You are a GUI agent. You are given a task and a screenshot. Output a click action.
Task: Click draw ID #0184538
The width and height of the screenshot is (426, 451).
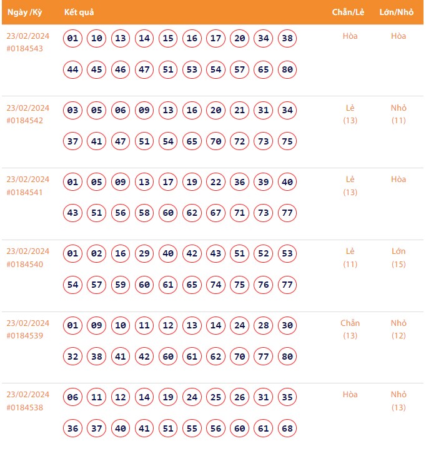click(25, 407)
